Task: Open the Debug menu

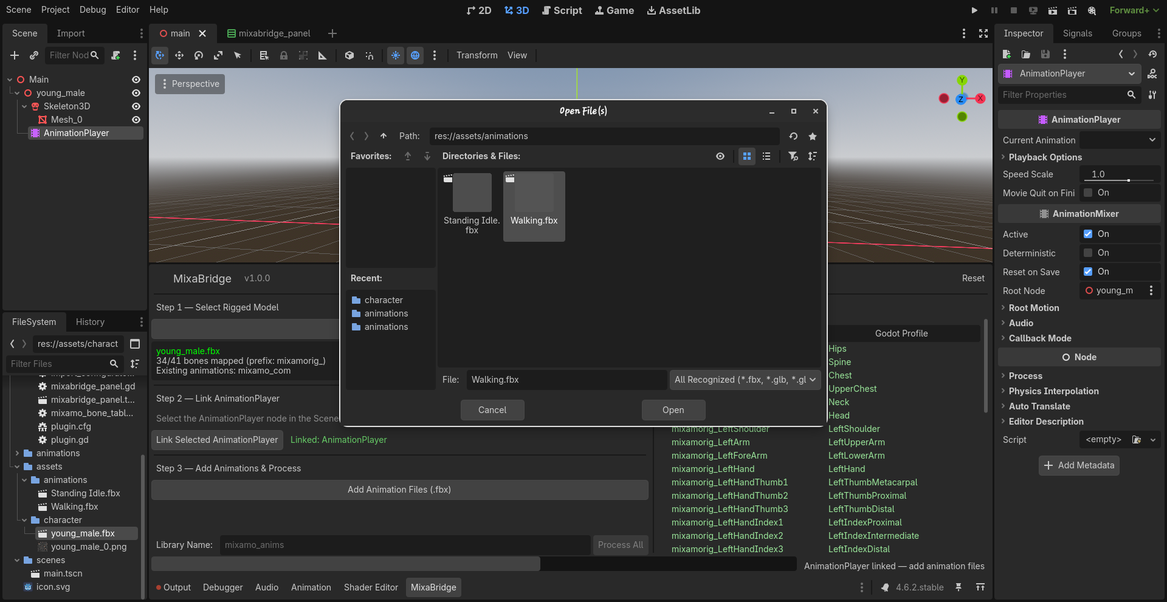Action: click(x=92, y=10)
